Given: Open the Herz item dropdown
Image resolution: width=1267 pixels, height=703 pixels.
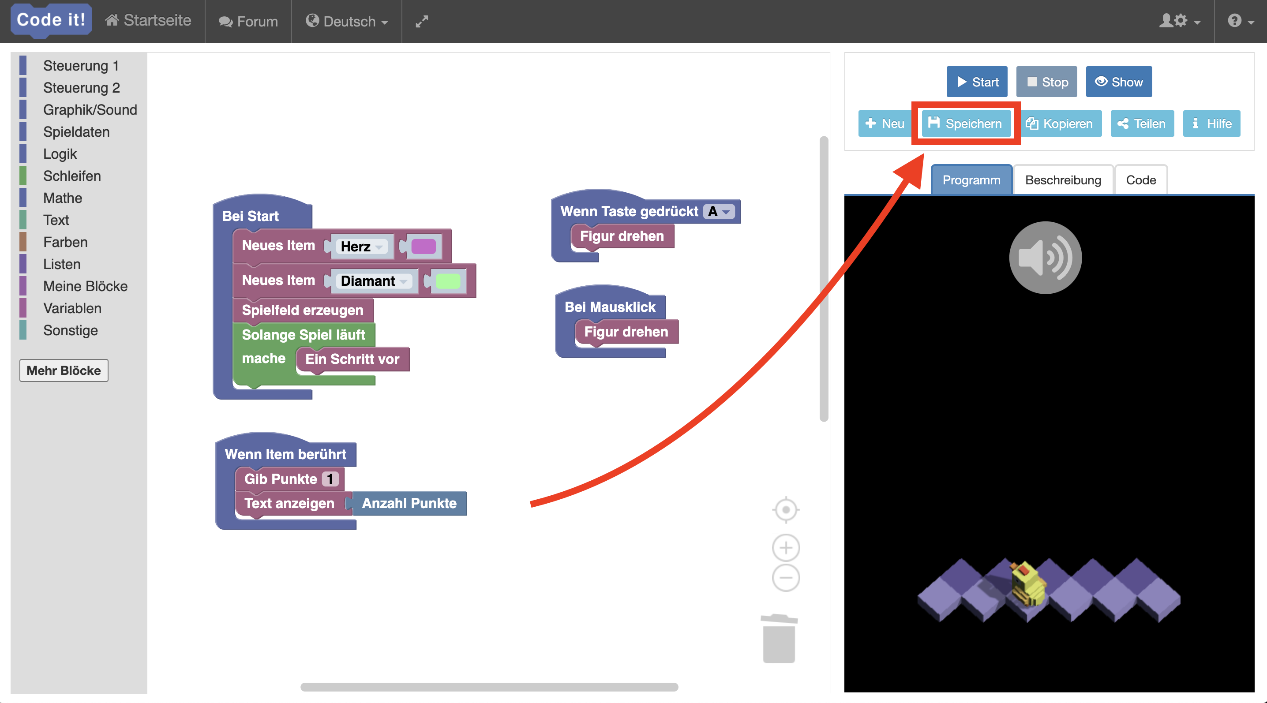Looking at the screenshot, I should [363, 246].
